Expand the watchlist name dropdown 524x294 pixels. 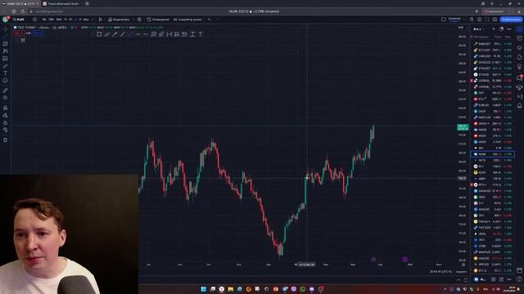[478, 29]
